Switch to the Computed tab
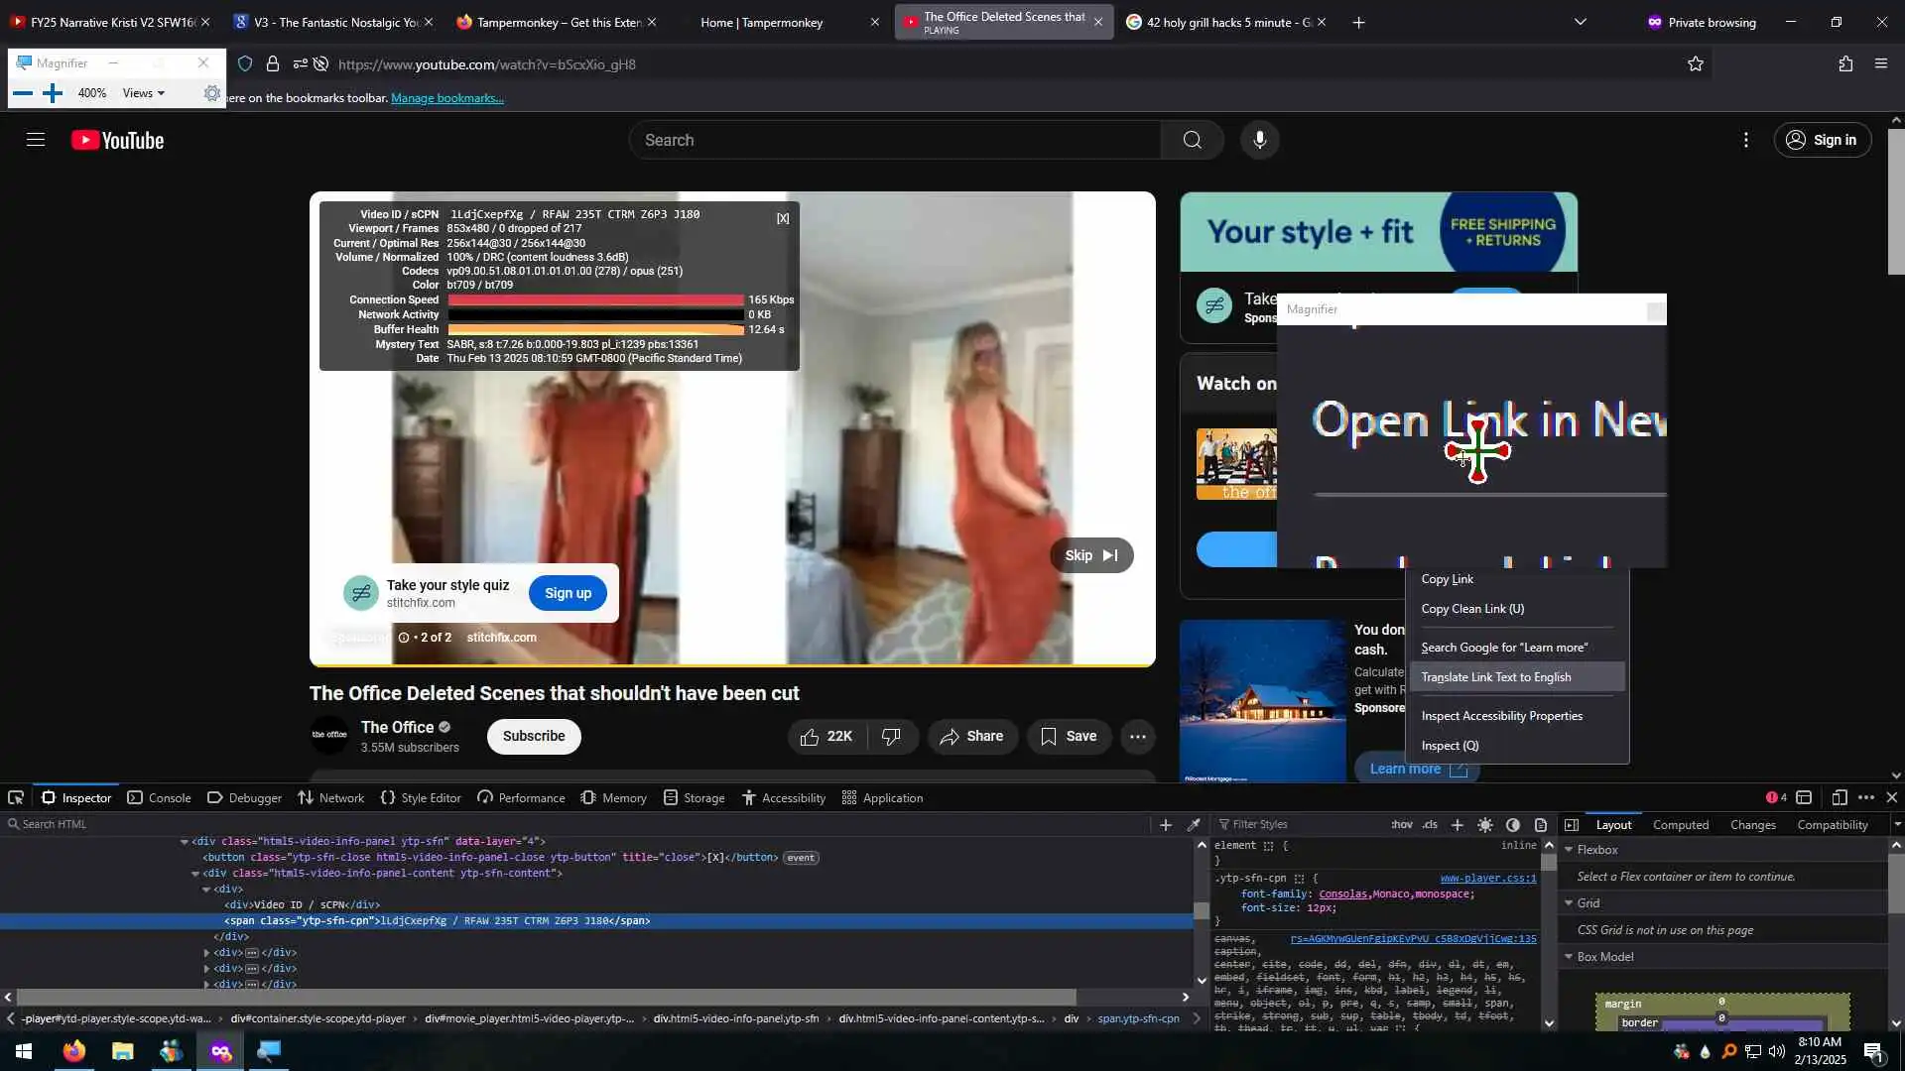Image resolution: width=1905 pixels, height=1071 pixels. click(x=1681, y=825)
